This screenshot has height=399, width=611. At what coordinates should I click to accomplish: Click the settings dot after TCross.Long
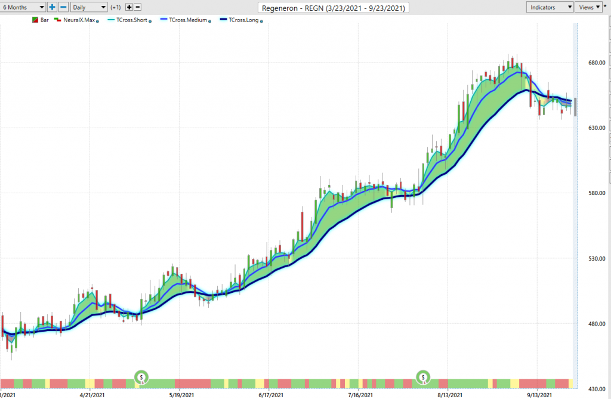261,21
